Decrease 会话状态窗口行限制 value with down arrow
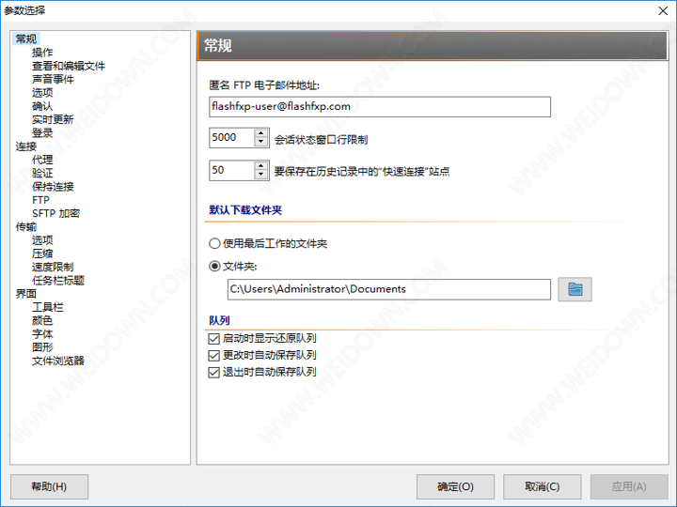The width and height of the screenshot is (677, 507). (260, 143)
